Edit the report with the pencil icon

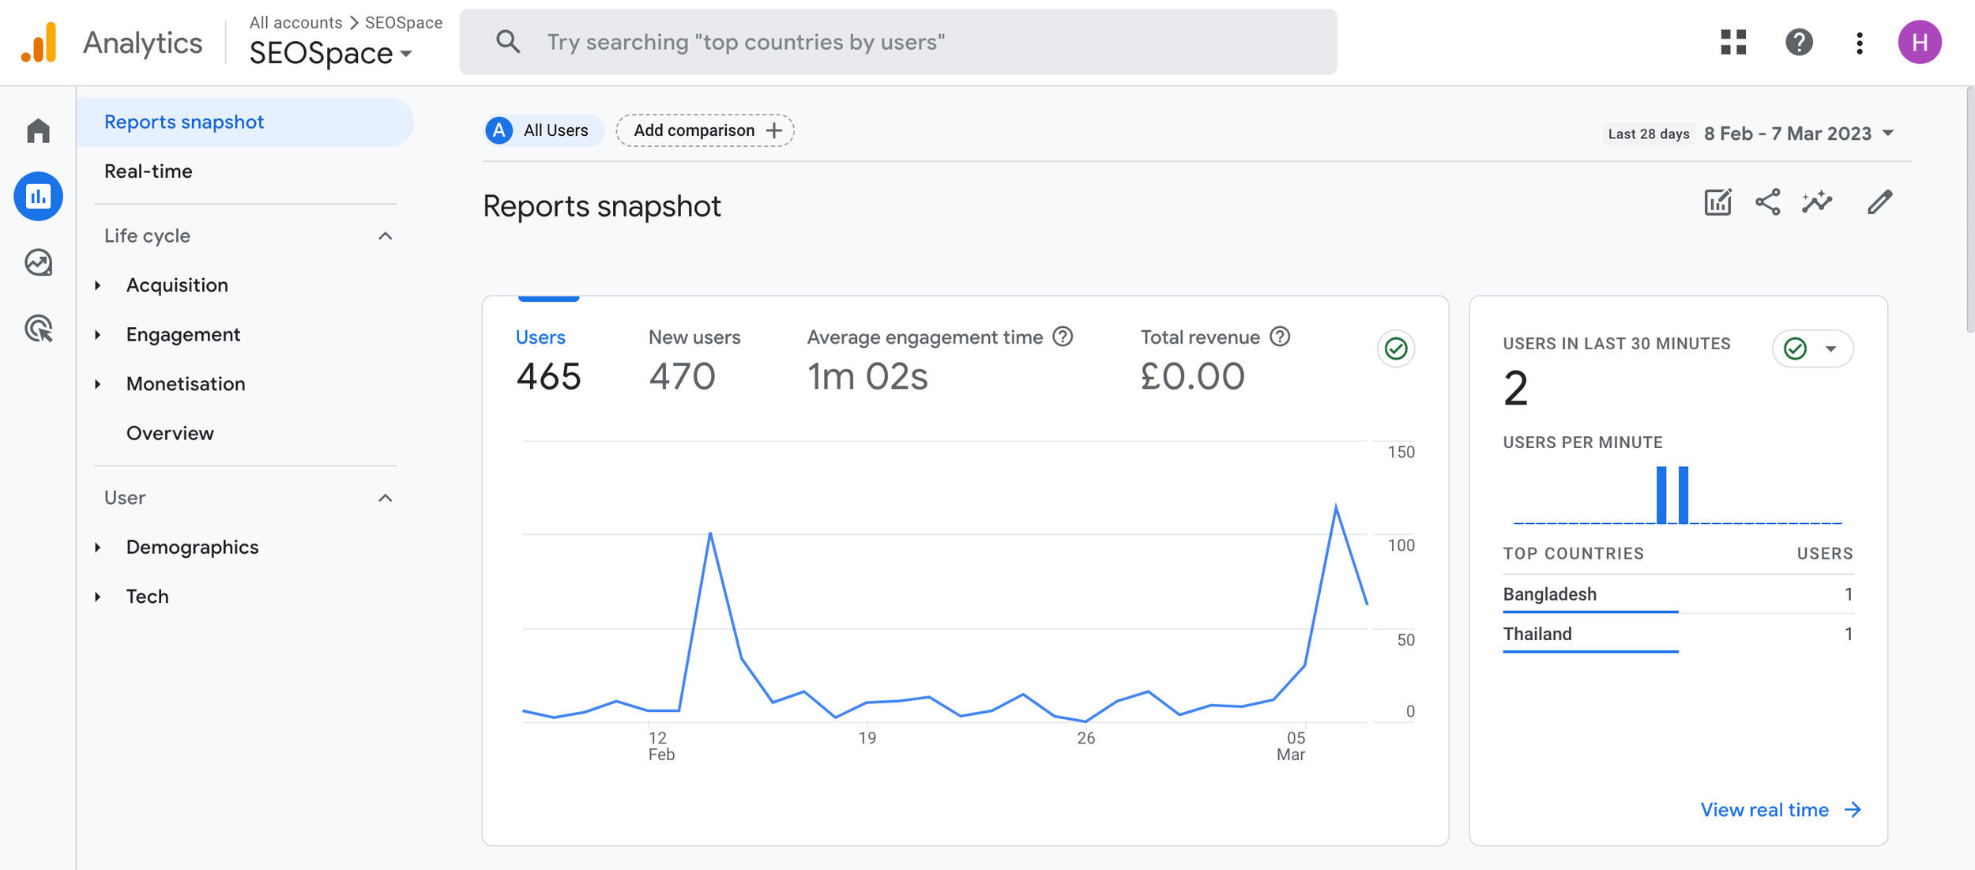pos(1879,202)
